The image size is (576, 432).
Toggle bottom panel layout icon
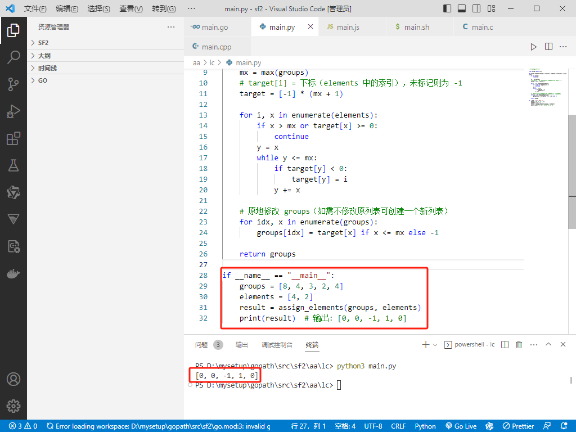[x=462, y=8]
